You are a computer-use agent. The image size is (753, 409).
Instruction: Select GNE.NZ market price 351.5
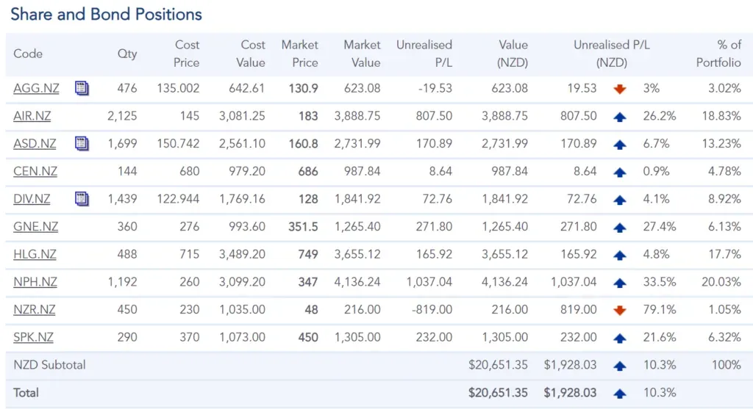pyautogui.click(x=303, y=227)
